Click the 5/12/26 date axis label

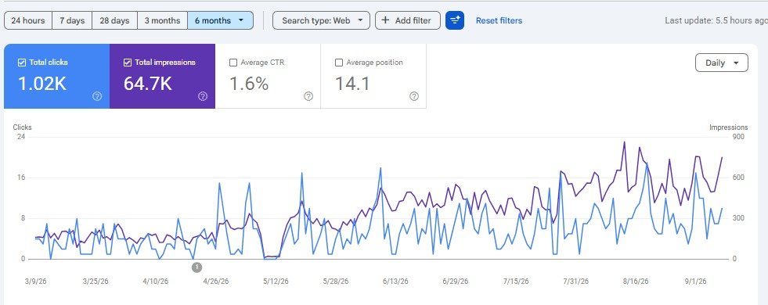[x=276, y=282]
